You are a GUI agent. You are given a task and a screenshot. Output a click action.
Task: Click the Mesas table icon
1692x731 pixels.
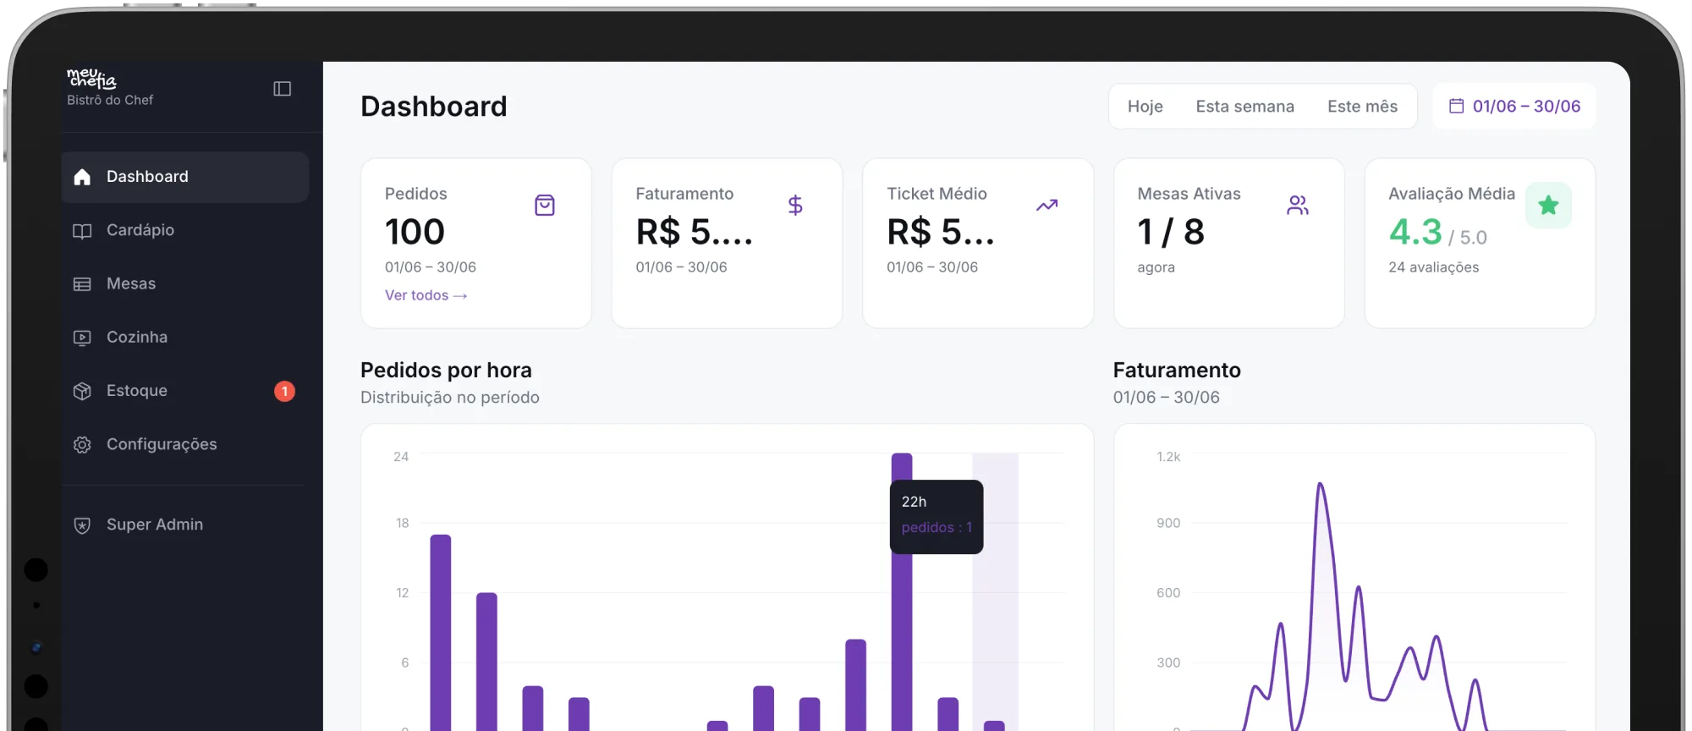click(x=82, y=284)
